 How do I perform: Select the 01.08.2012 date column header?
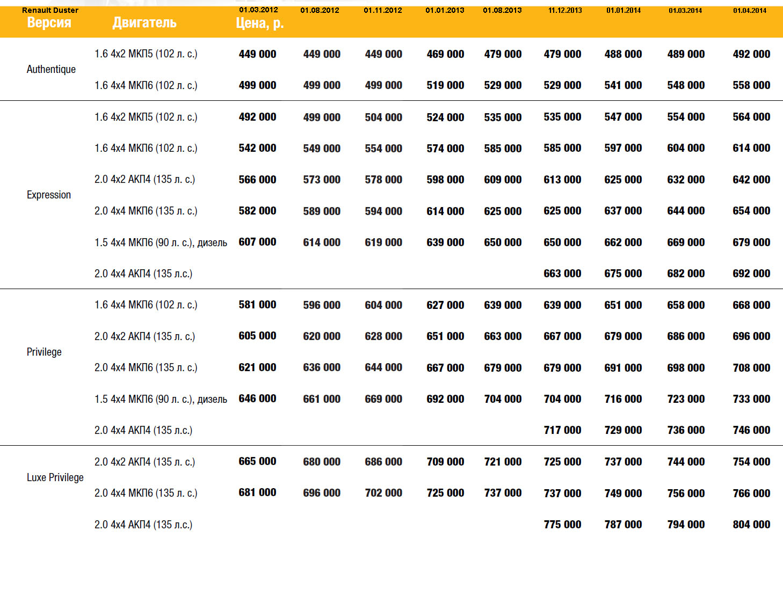(320, 10)
